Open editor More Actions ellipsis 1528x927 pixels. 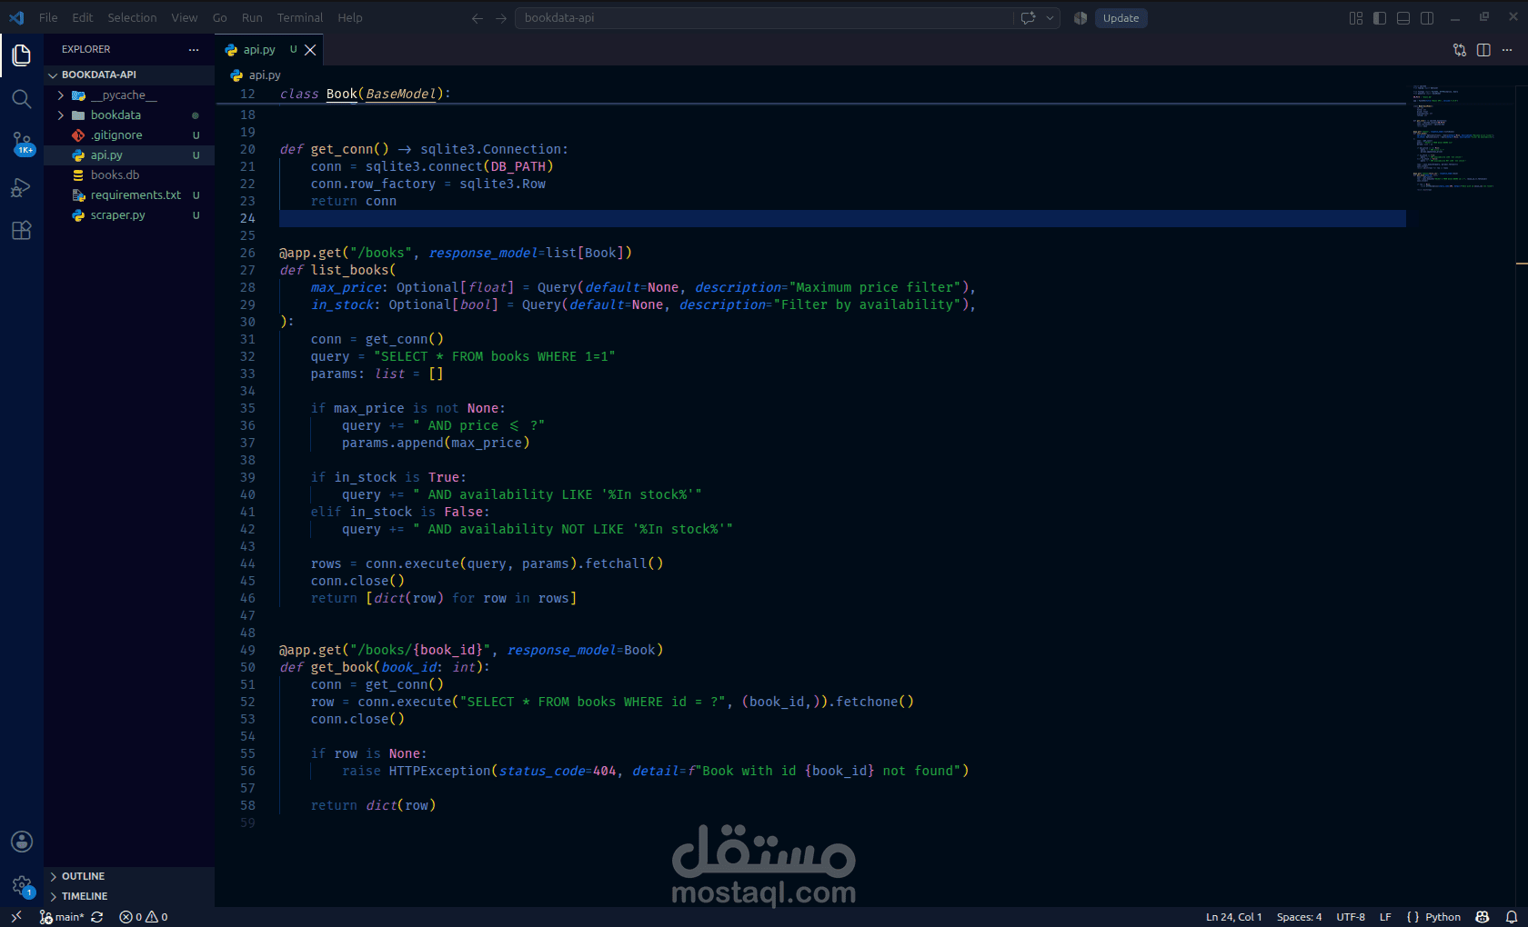click(x=1507, y=50)
